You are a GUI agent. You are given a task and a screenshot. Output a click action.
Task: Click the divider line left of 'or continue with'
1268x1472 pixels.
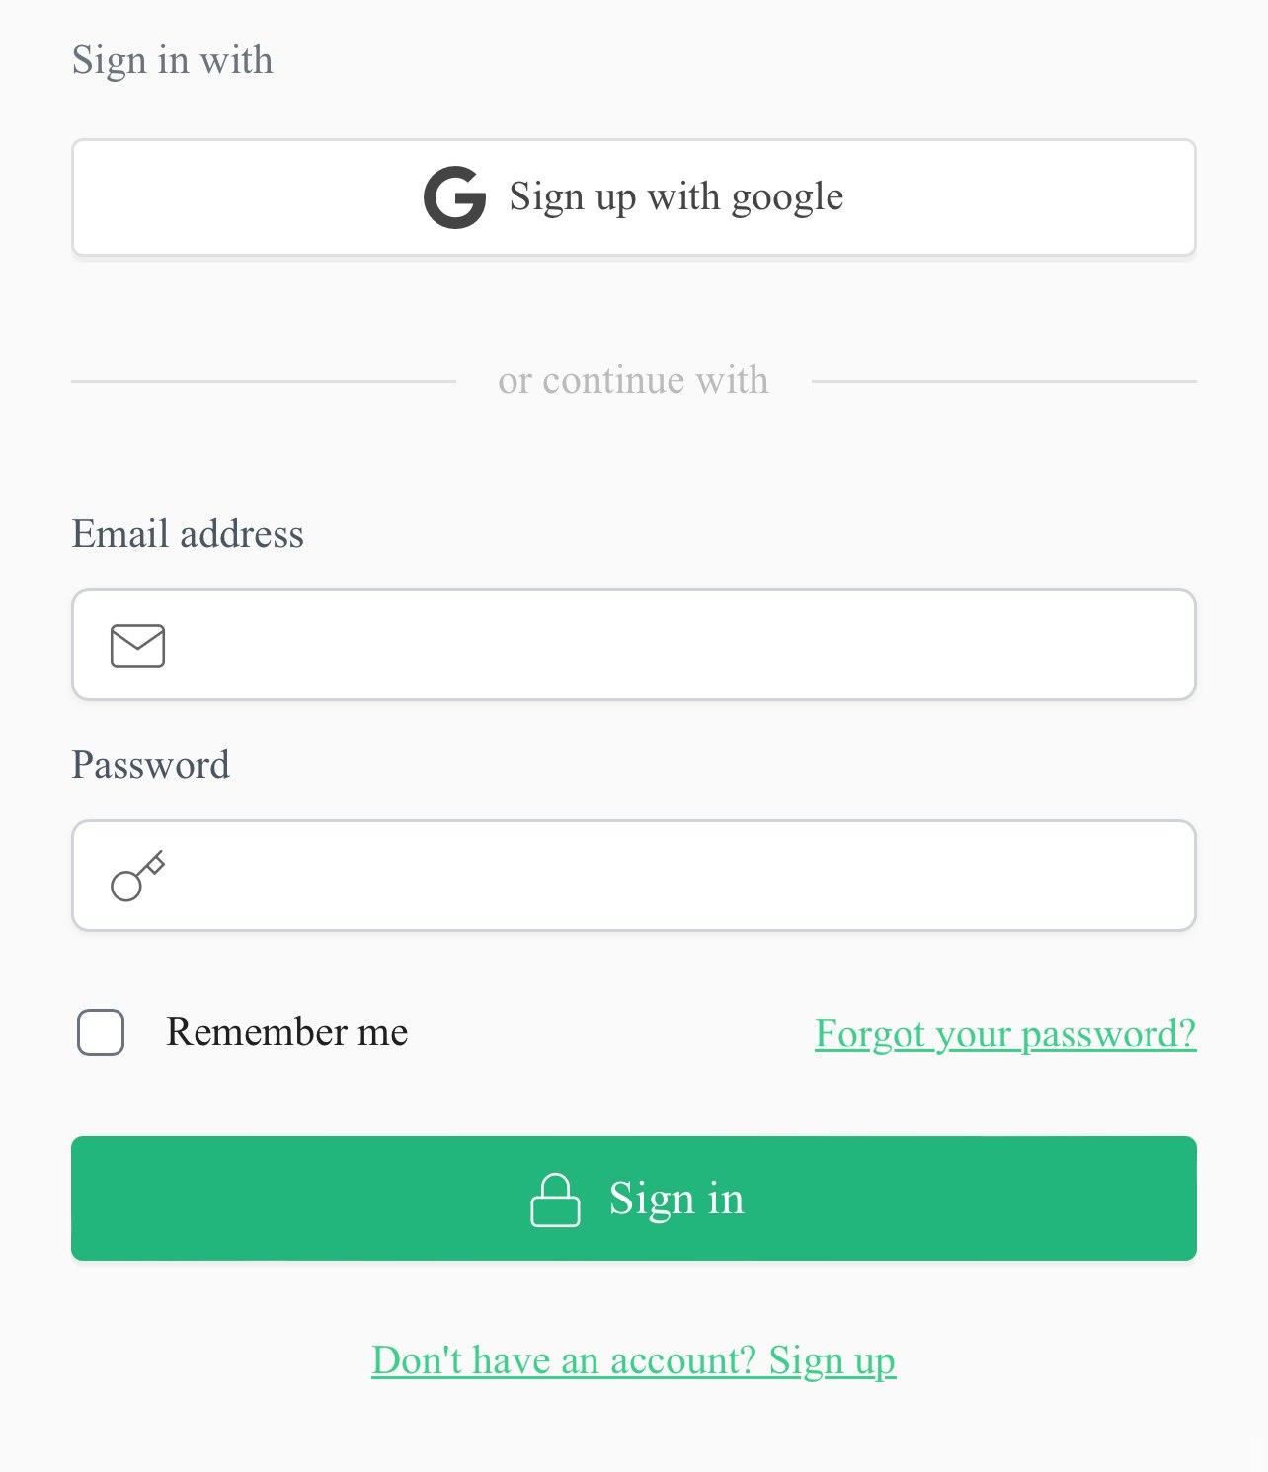pos(263,381)
